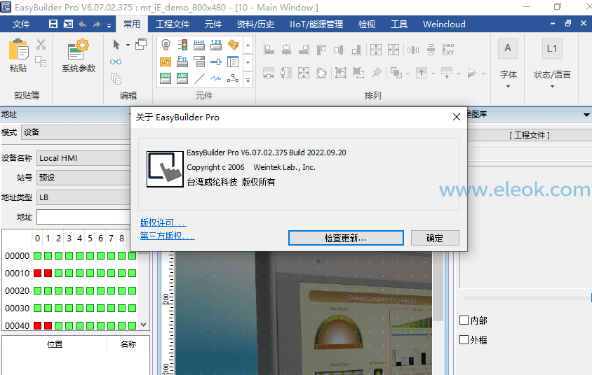The width and height of the screenshot is (592, 375).
Task: Open dropdown arrow beside selection pointer
Action: [128, 45]
